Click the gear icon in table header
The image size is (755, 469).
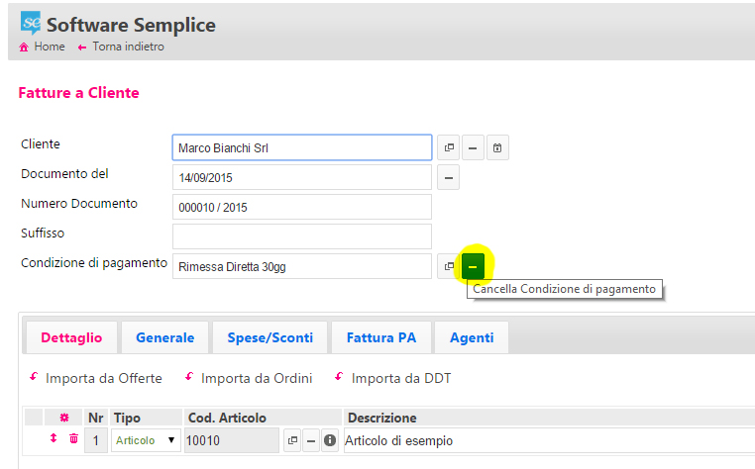pos(64,418)
